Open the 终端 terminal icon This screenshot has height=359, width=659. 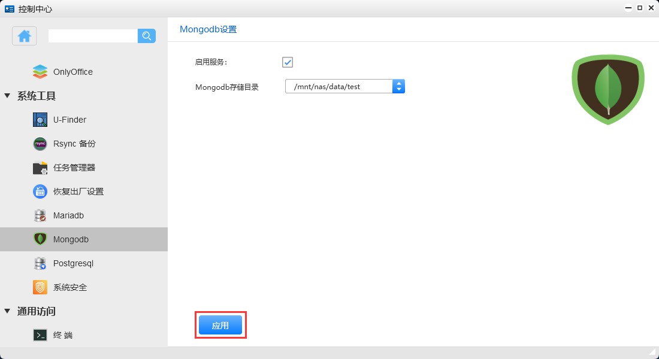pos(40,335)
